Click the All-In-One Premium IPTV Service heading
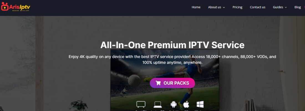 tap(172, 45)
